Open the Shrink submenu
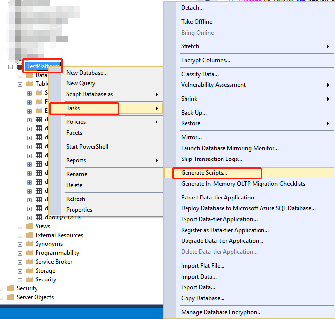 point(249,99)
